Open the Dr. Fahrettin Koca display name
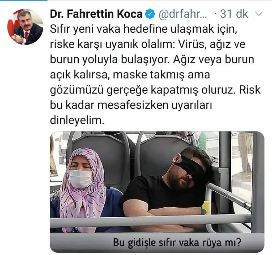The width and height of the screenshot is (272, 255). pyautogui.click(x=96, y=14)
